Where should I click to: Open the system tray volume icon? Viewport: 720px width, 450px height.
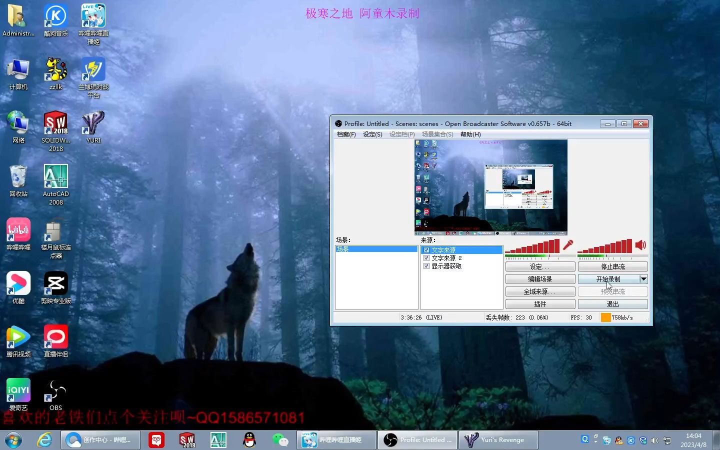coord(654,440)
